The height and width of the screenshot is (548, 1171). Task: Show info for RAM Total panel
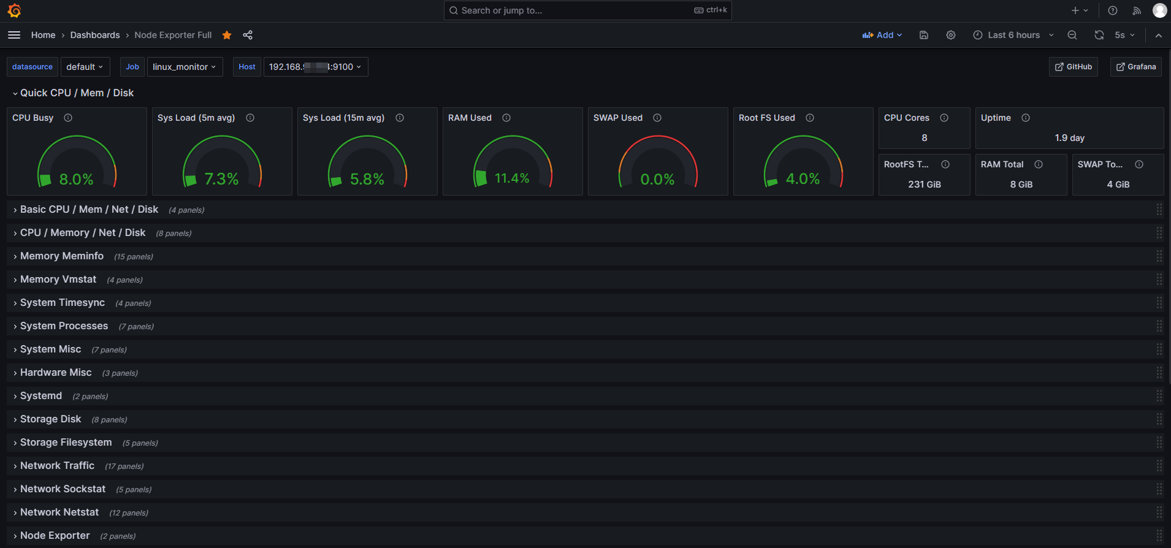point(1039,164)
